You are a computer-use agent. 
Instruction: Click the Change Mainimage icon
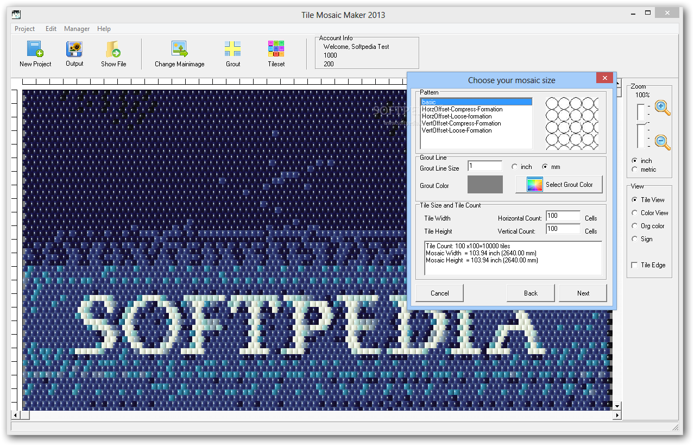point(180,49)
